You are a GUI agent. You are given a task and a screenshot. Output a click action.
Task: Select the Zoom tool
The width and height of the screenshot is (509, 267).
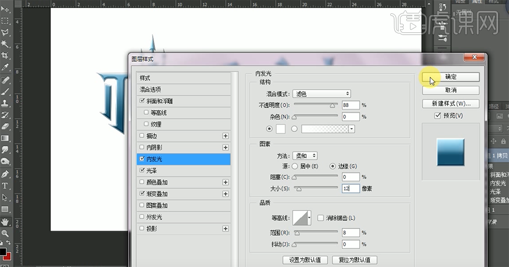pyautogui.click(x=5, y=233)
